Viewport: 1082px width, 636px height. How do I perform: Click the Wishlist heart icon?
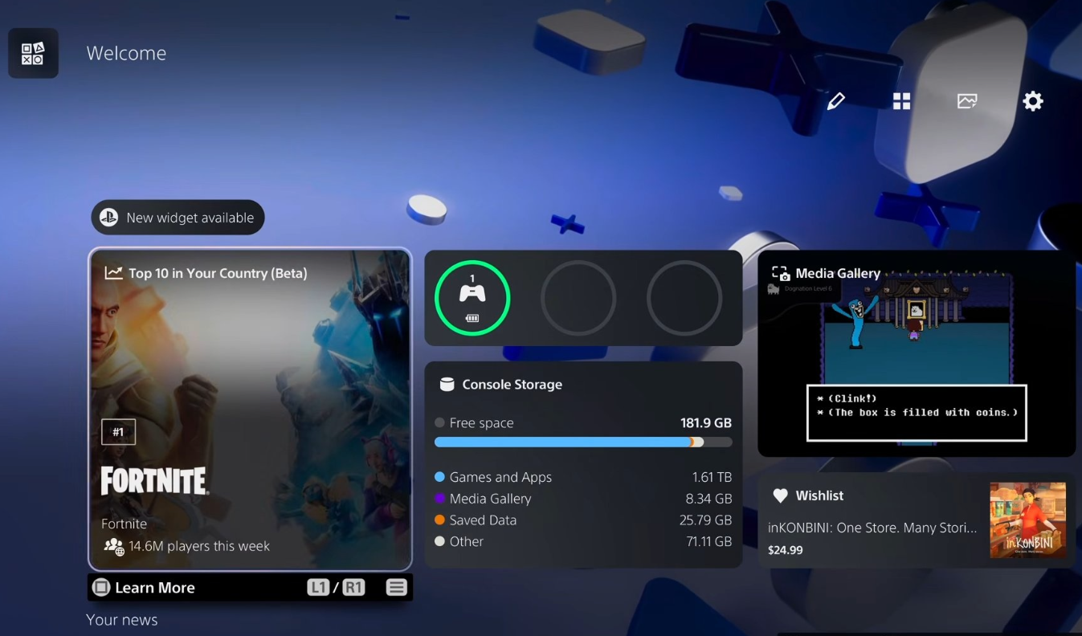[780, 495]
